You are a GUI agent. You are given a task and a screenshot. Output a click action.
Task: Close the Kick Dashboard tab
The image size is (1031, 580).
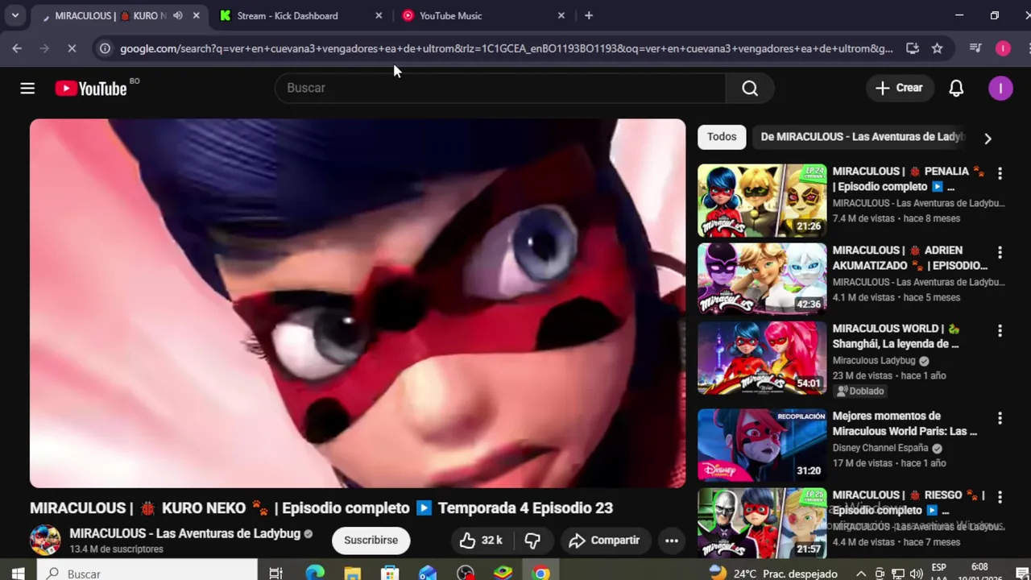coord(379,15)
